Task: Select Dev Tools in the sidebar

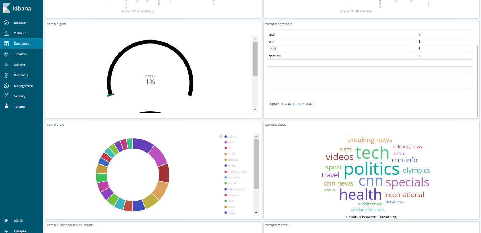Action: [x=21, y=75]
